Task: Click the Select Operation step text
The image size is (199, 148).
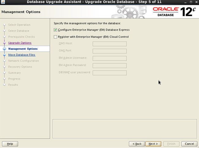Action: [19, 25]
